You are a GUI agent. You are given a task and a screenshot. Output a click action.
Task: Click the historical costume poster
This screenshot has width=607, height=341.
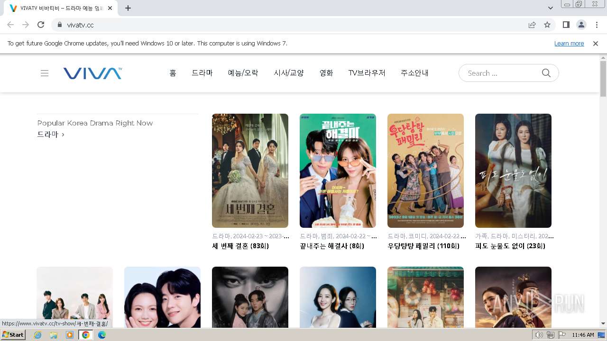[x=513, y=297]
